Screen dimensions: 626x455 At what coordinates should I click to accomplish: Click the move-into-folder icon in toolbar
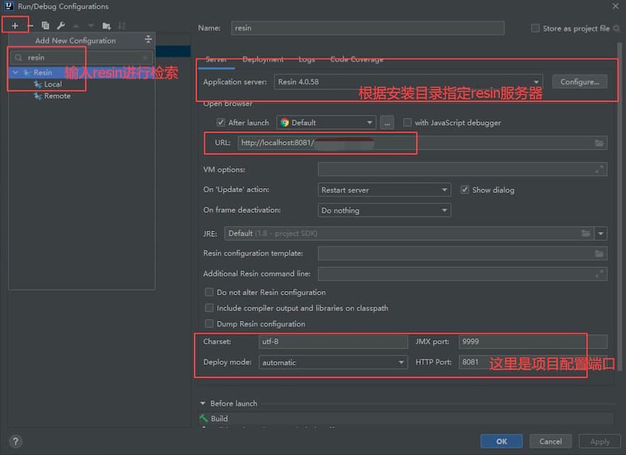pos(106,26)
